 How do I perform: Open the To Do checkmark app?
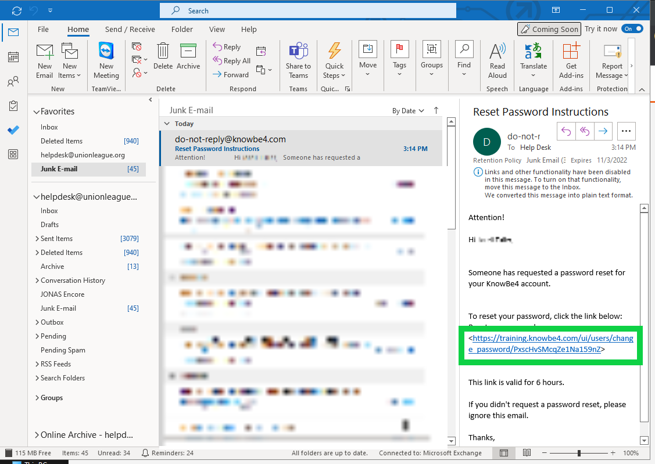(13, 130)
